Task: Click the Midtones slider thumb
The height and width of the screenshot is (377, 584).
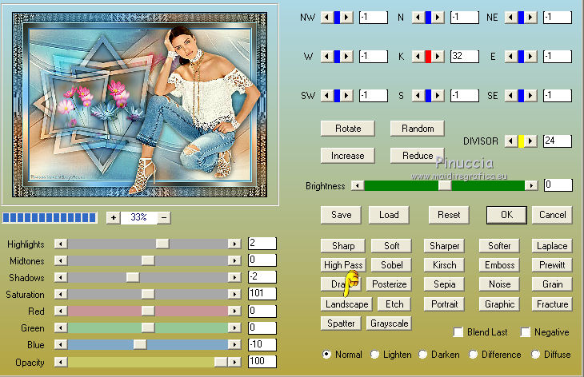Action: pos(148,260)
